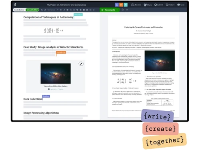Image resolution: width=200 pixels, height=150 pixels.
Task: Open the Share dialog
Action: (148, 5)
